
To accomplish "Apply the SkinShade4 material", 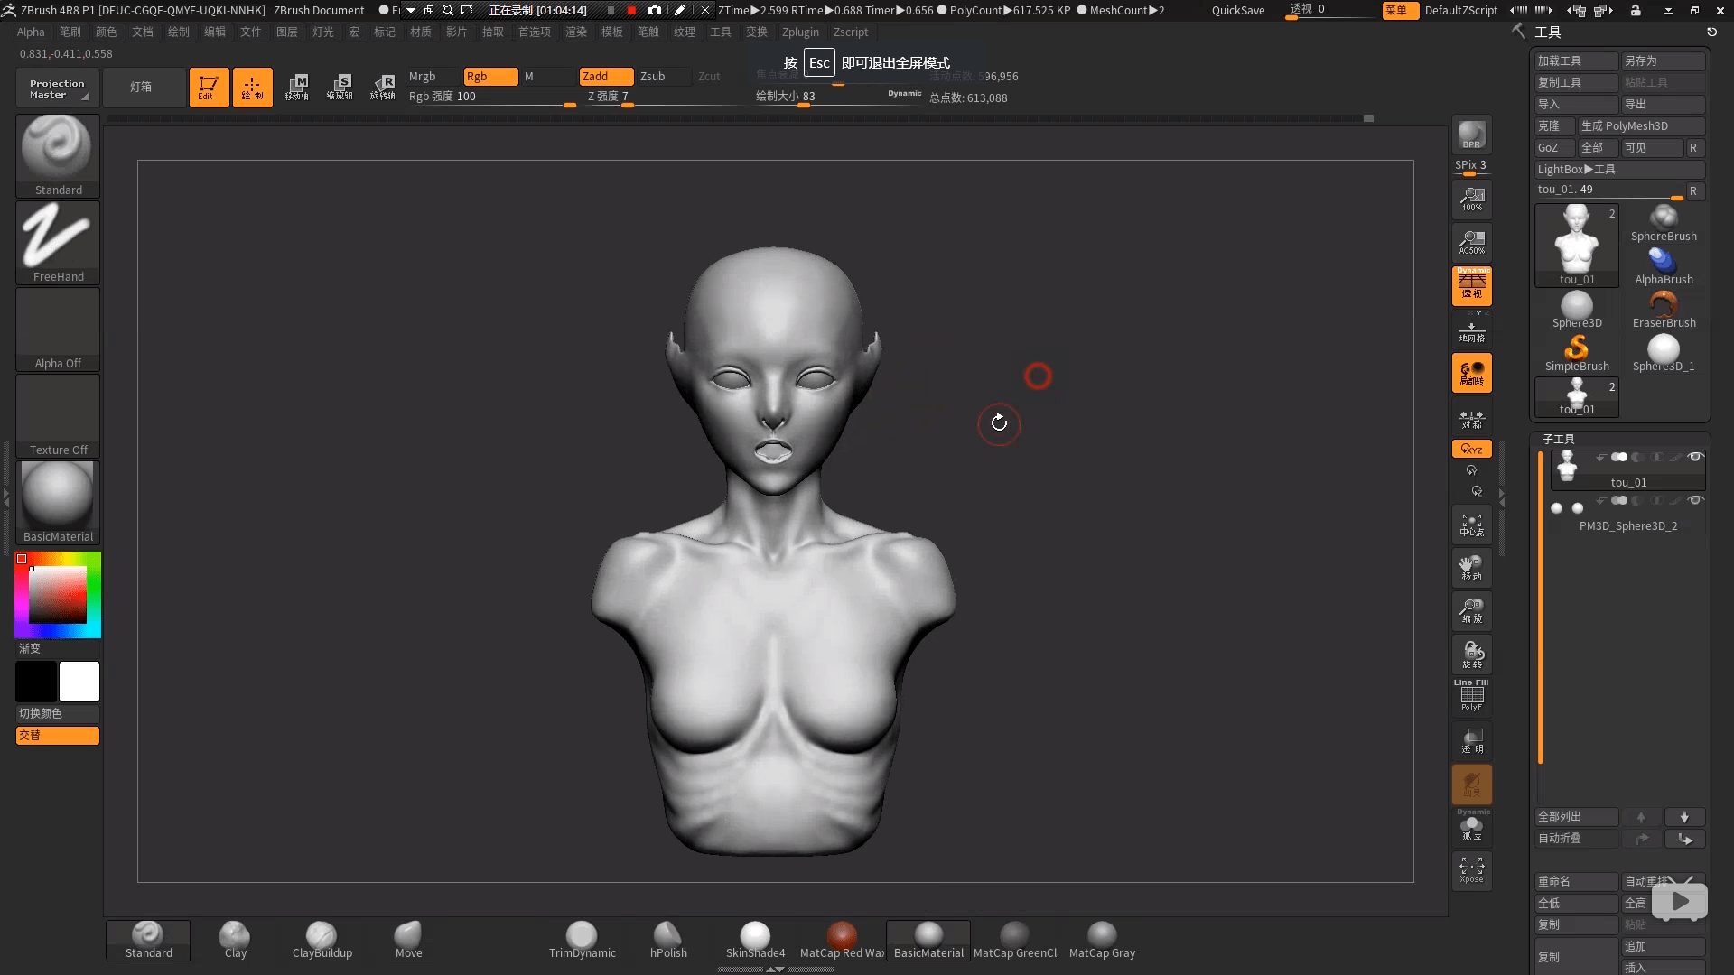I will coord(755,941).
